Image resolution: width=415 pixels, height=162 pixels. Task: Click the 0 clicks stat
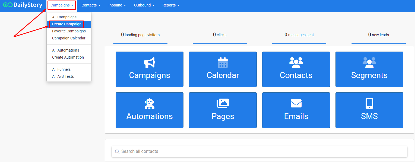tap(220, 35)
